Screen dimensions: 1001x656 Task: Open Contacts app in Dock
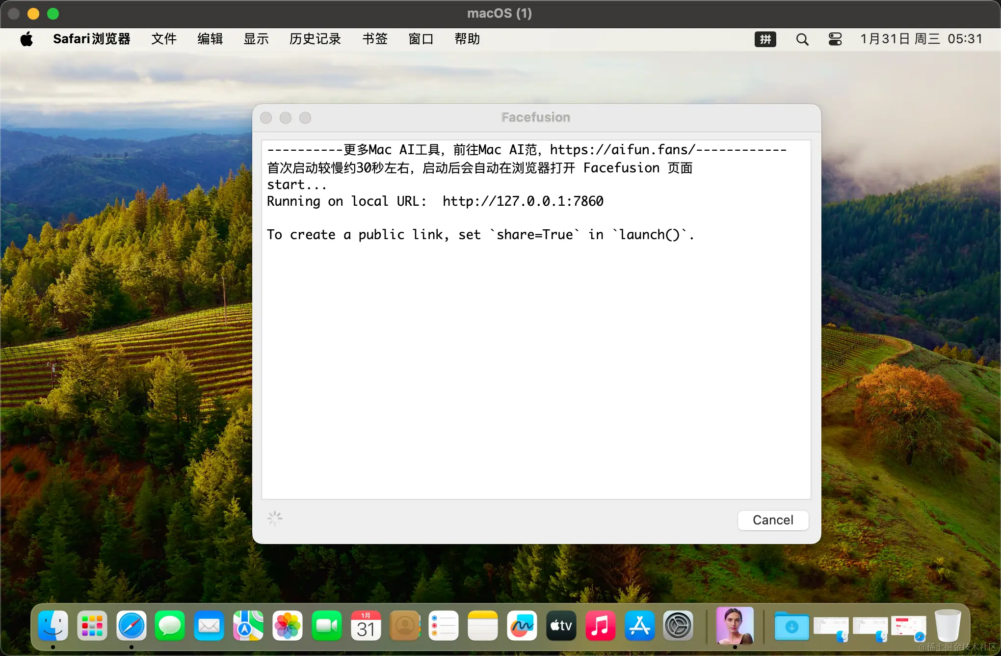(x=405, y=626)
